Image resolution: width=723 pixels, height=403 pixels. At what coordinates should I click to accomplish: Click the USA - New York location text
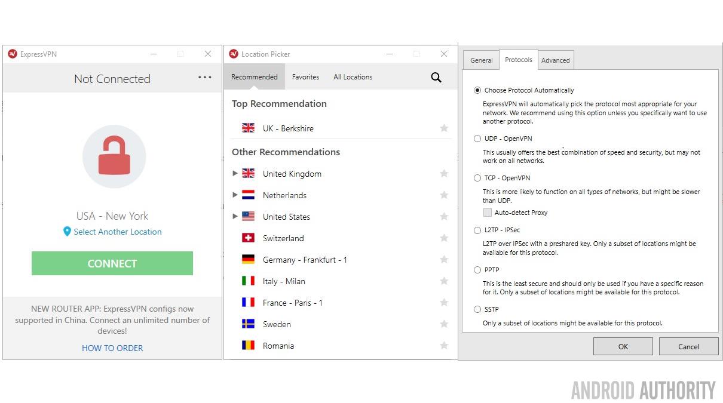[112, 216]
